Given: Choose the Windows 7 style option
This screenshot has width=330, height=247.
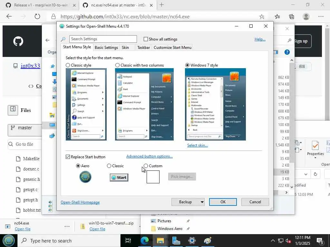Looking at the screenshot, I should pos(187,65).
